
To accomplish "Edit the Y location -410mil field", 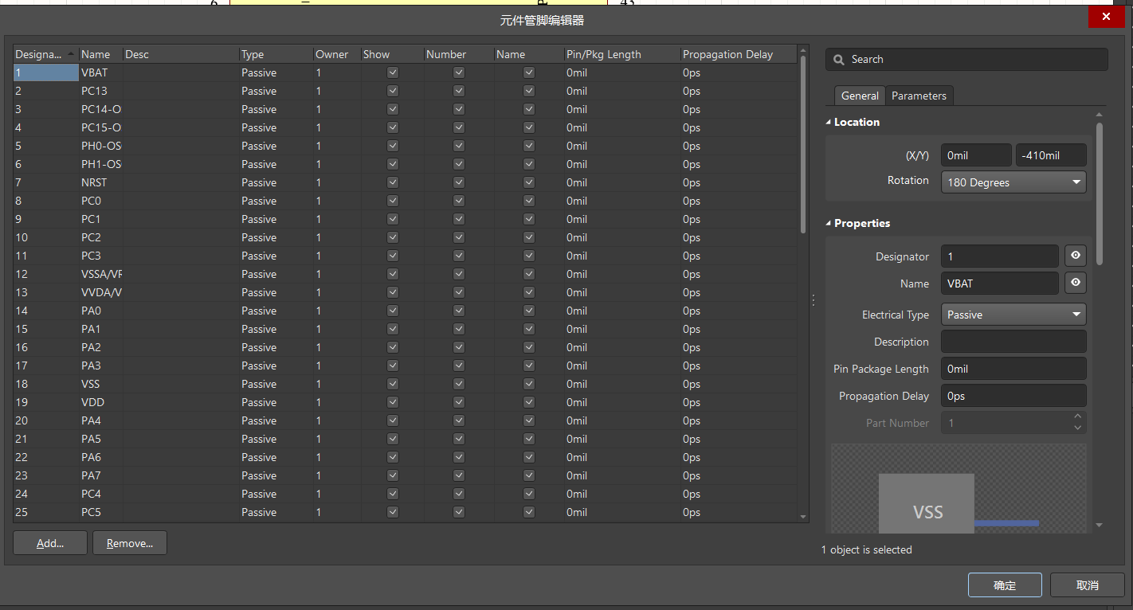I will pyautogui.click(x=1051, y=155).
